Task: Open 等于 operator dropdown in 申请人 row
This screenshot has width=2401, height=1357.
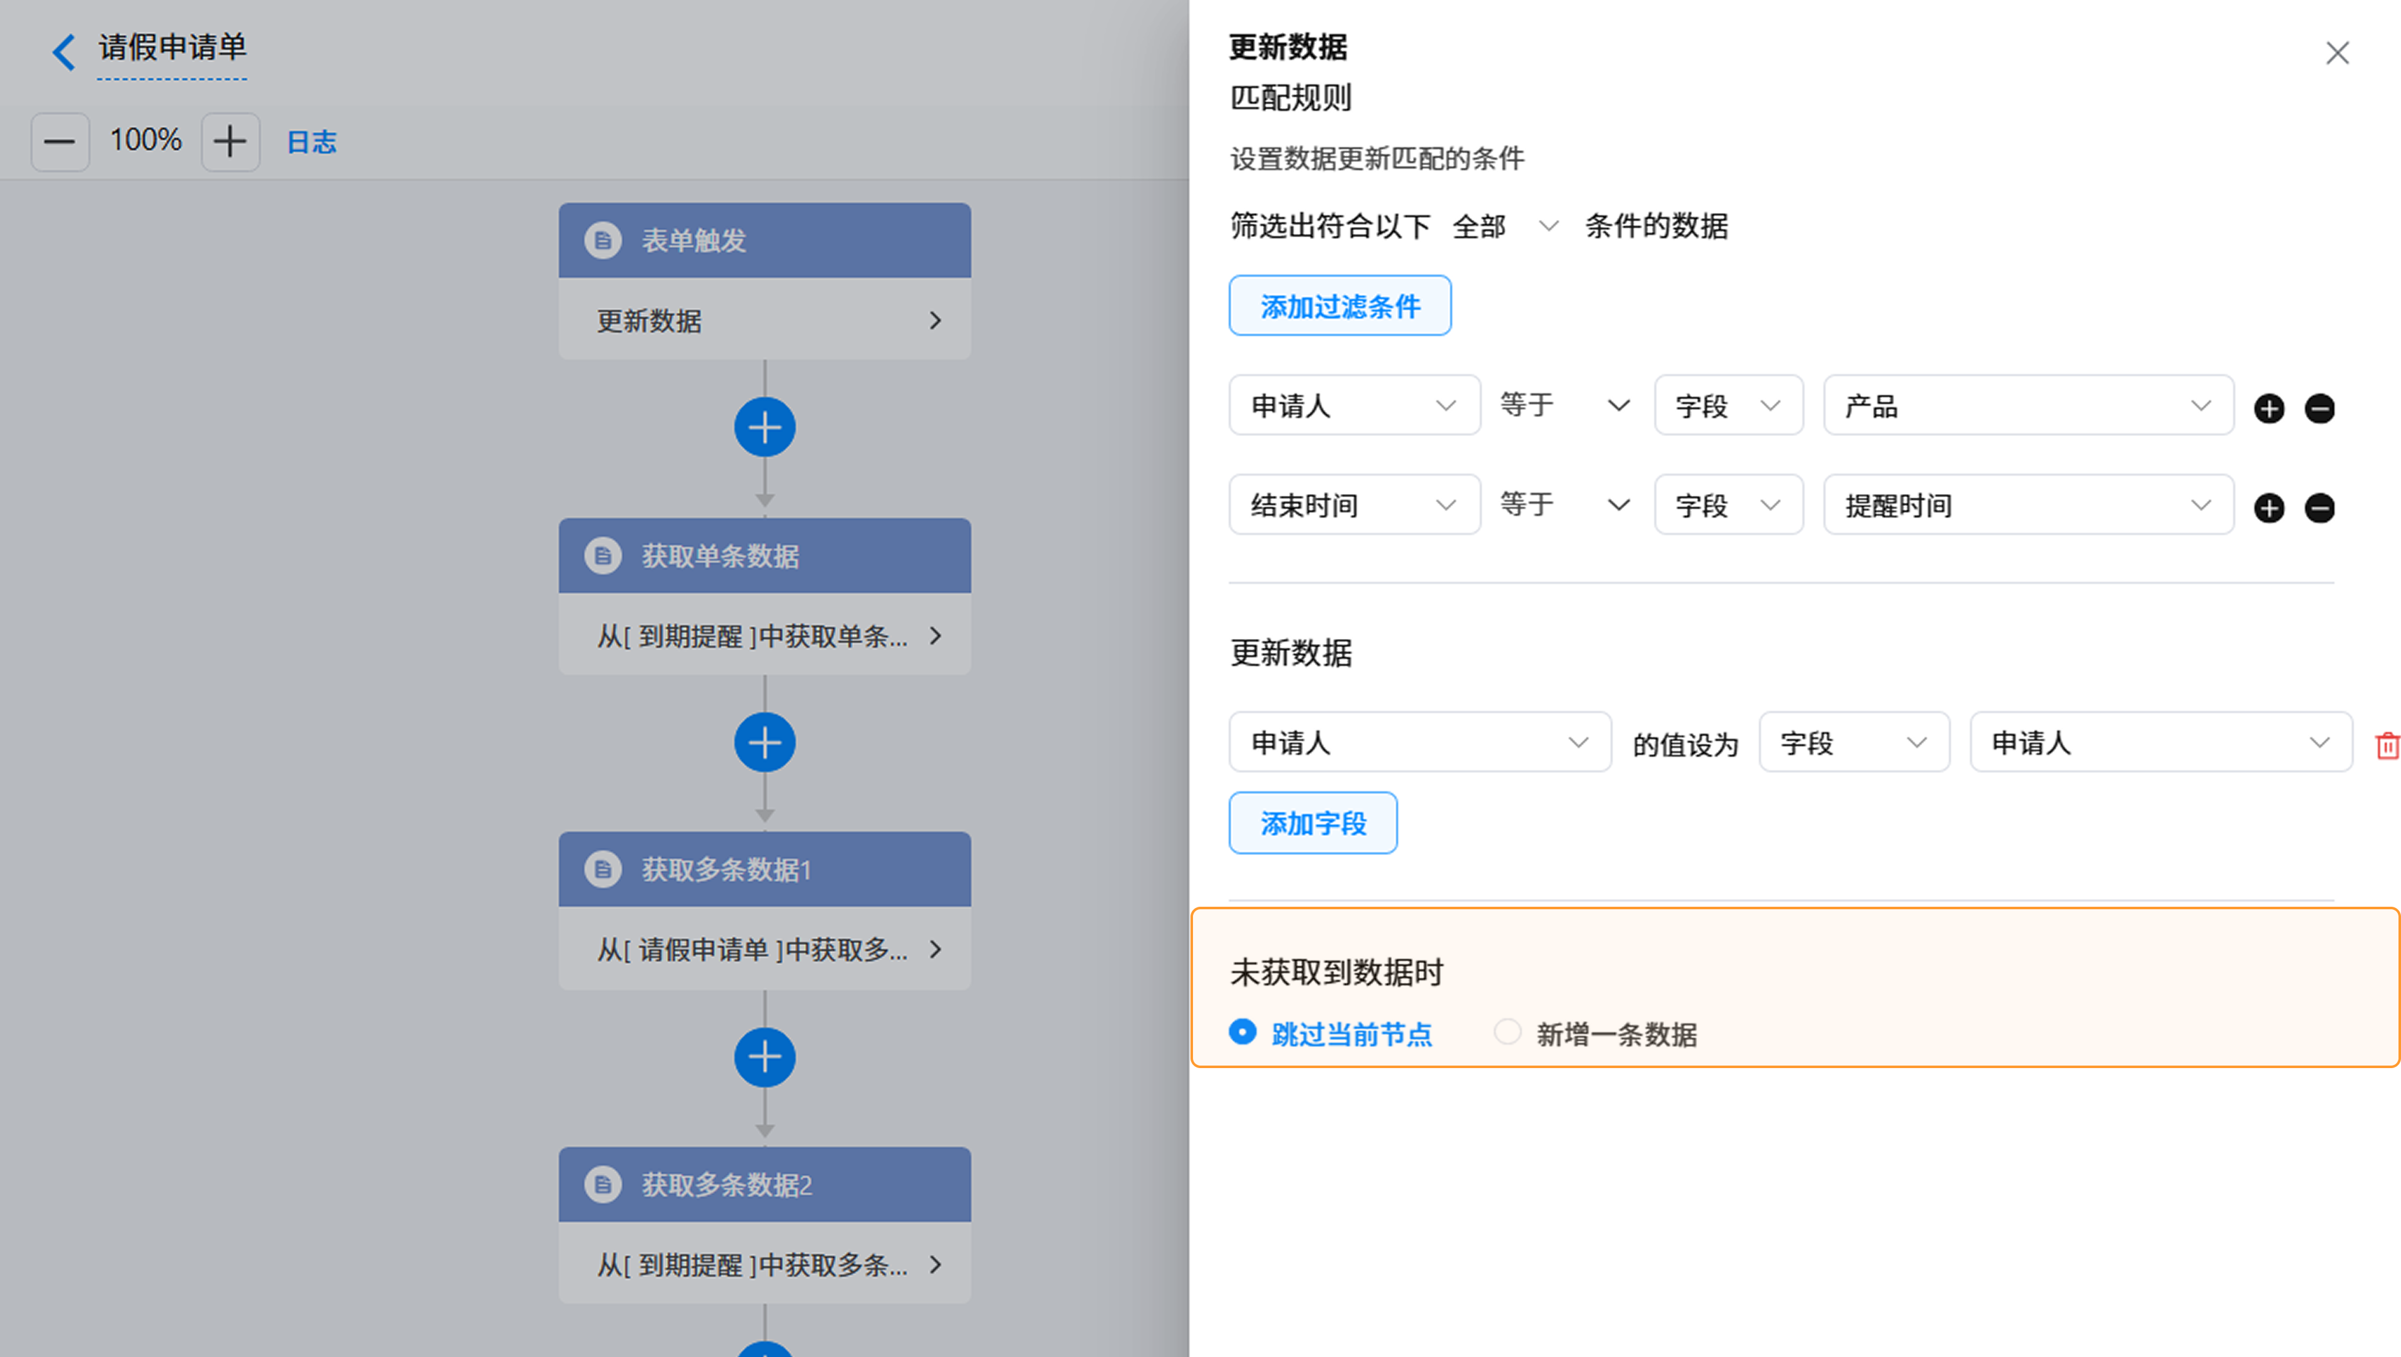Action: (x=1566, y=405)
